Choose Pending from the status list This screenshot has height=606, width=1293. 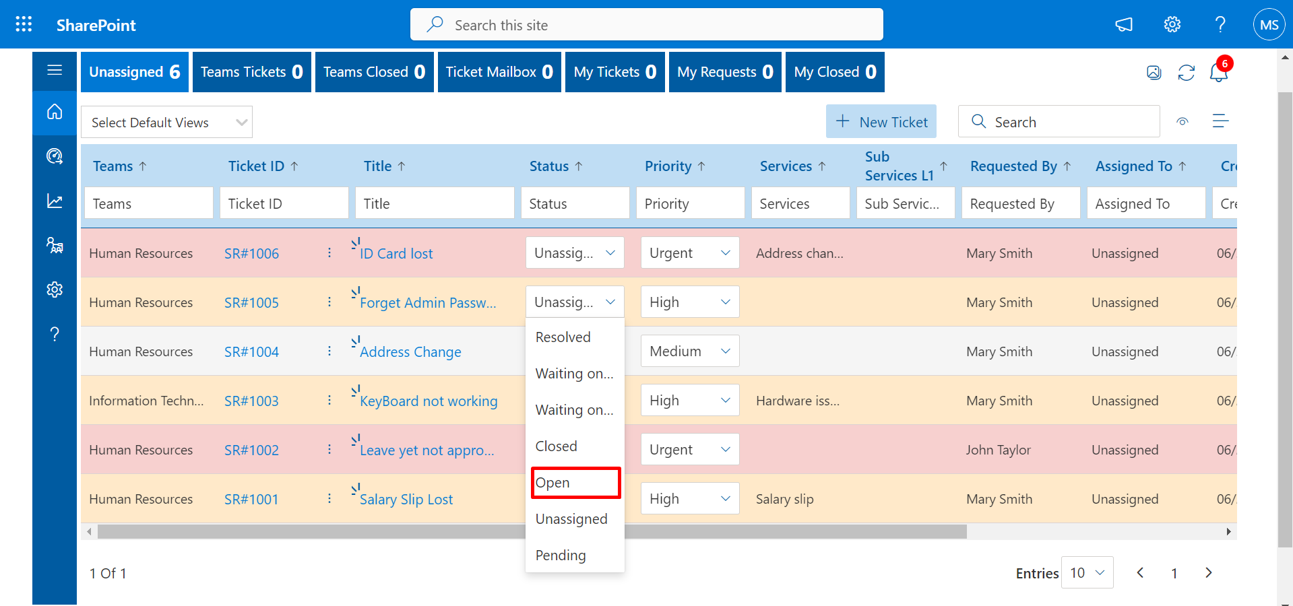575,555
